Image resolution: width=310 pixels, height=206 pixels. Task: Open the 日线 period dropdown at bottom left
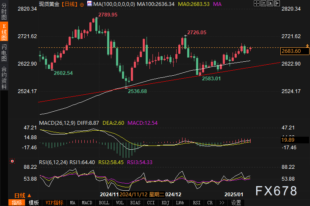point(22,195)
